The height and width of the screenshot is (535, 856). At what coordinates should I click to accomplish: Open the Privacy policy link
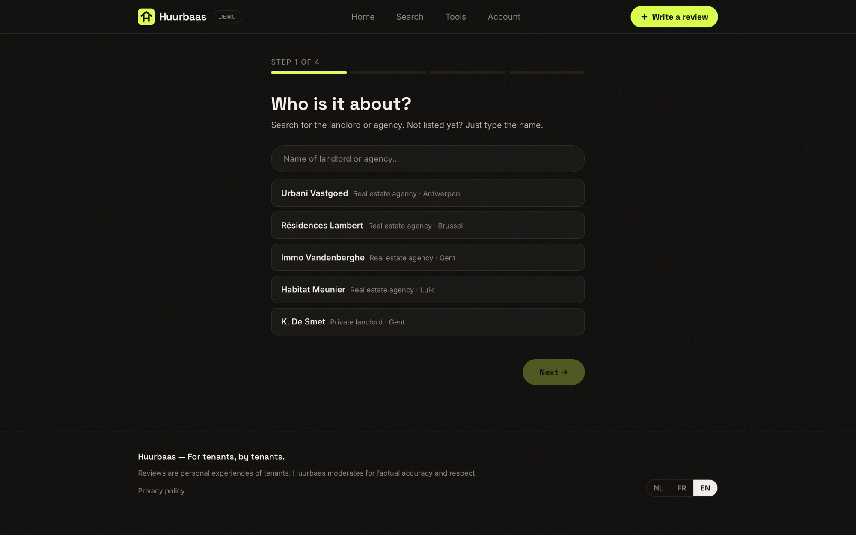click(x=161, y=491)
